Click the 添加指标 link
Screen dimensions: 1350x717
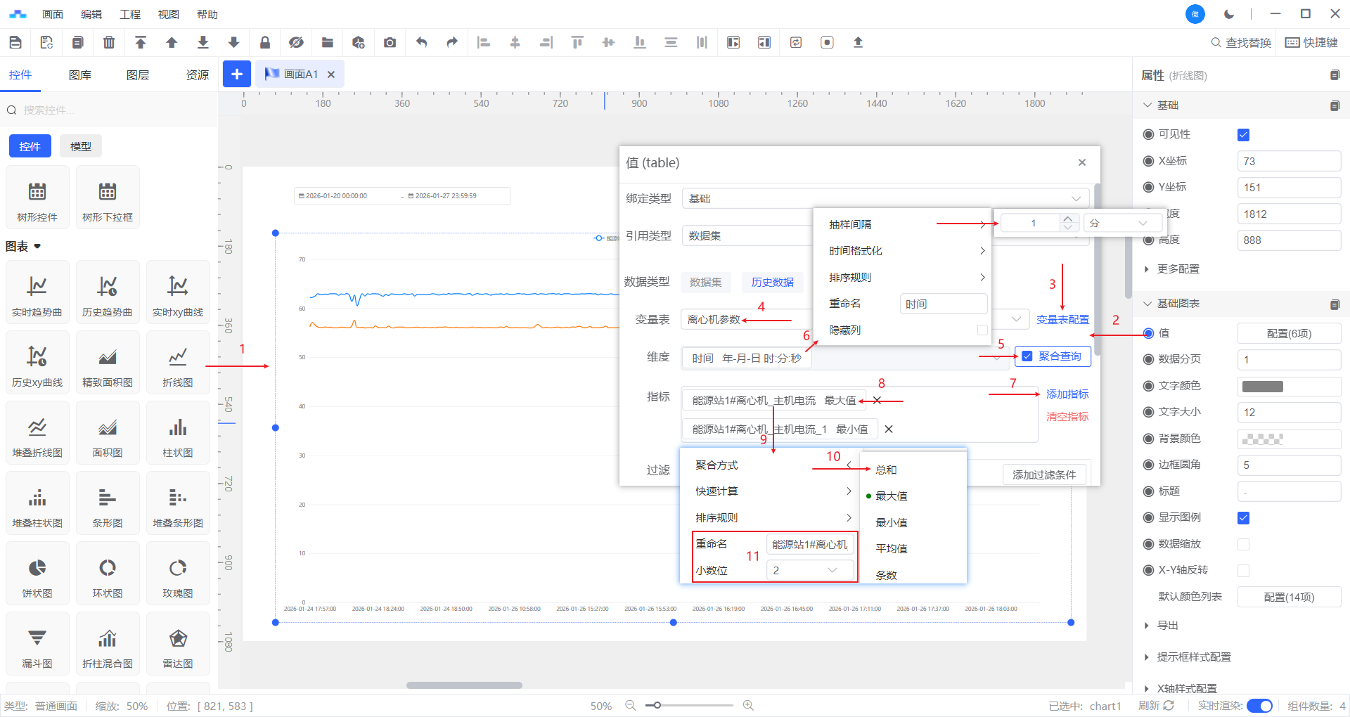[1067, 394]
